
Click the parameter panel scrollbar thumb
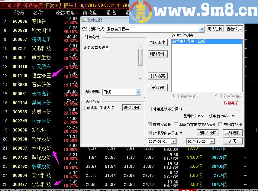coord(141,57)
